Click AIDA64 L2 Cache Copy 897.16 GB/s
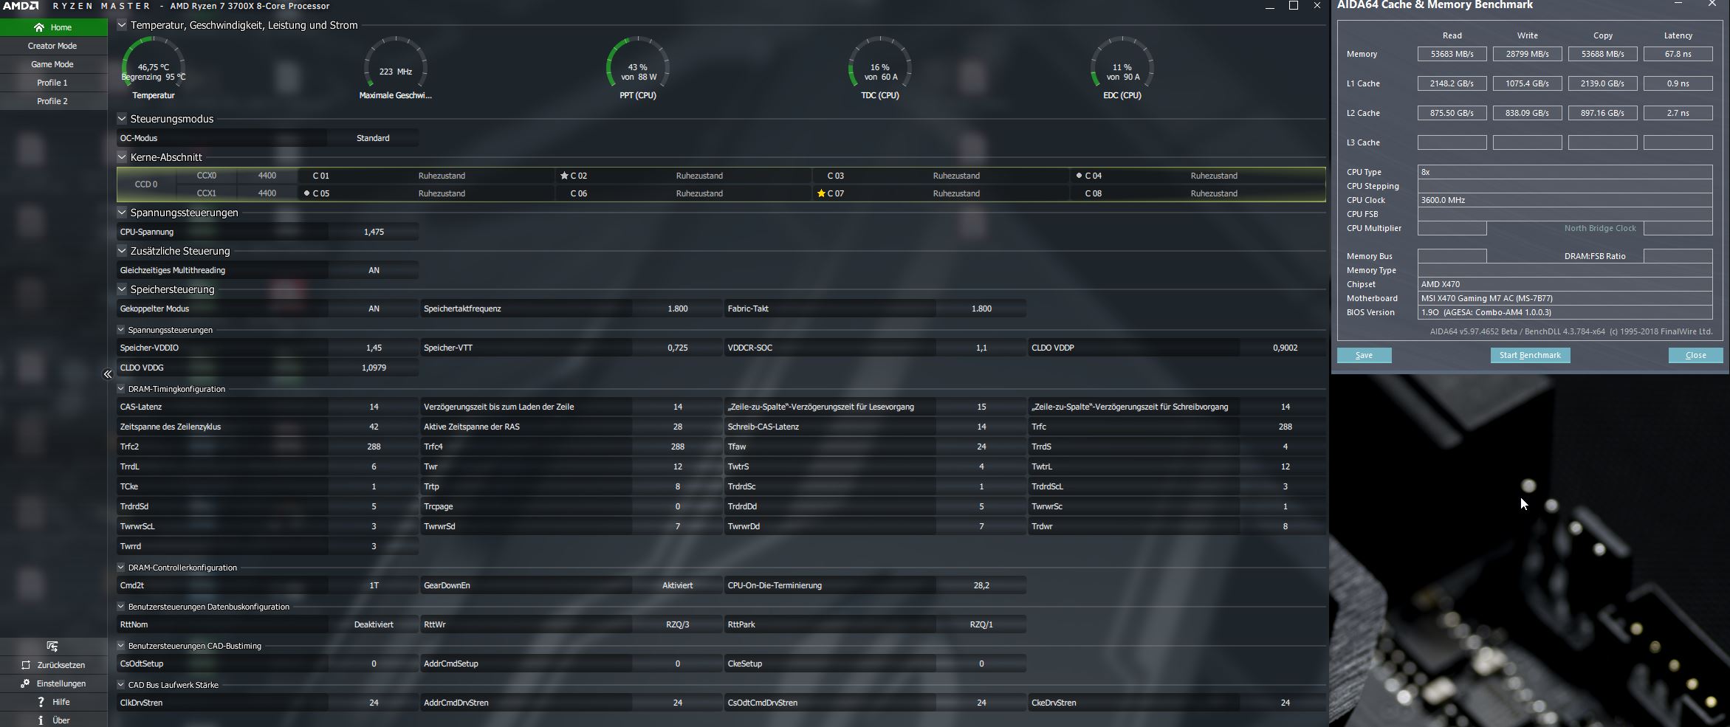The height and width of the screenshot is (727, 1730). [x=1602, y=113]
